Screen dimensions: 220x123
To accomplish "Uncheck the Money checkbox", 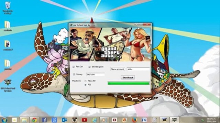I will pos(74,74).
